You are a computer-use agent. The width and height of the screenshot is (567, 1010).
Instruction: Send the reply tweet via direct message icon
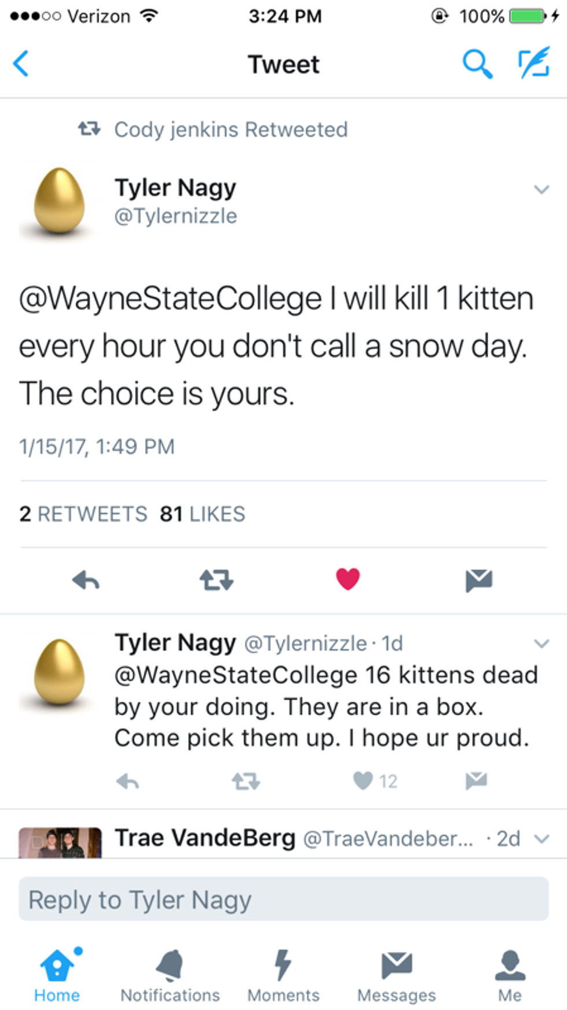pos(476,781)
